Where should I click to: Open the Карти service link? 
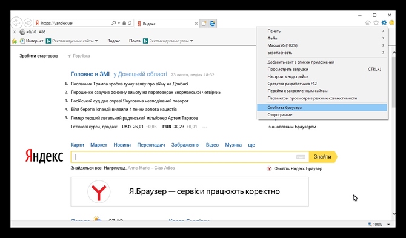click(77, 145)
